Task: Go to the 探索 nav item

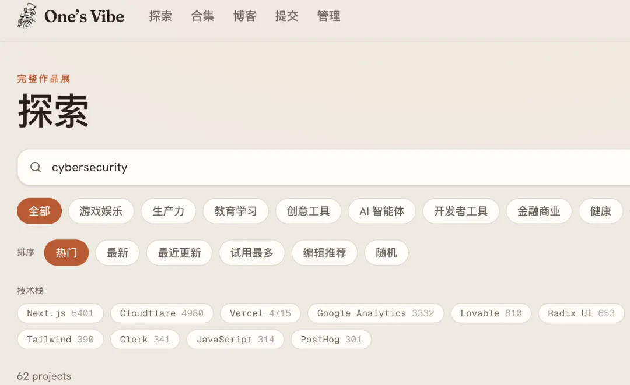Action: point(160,16)
